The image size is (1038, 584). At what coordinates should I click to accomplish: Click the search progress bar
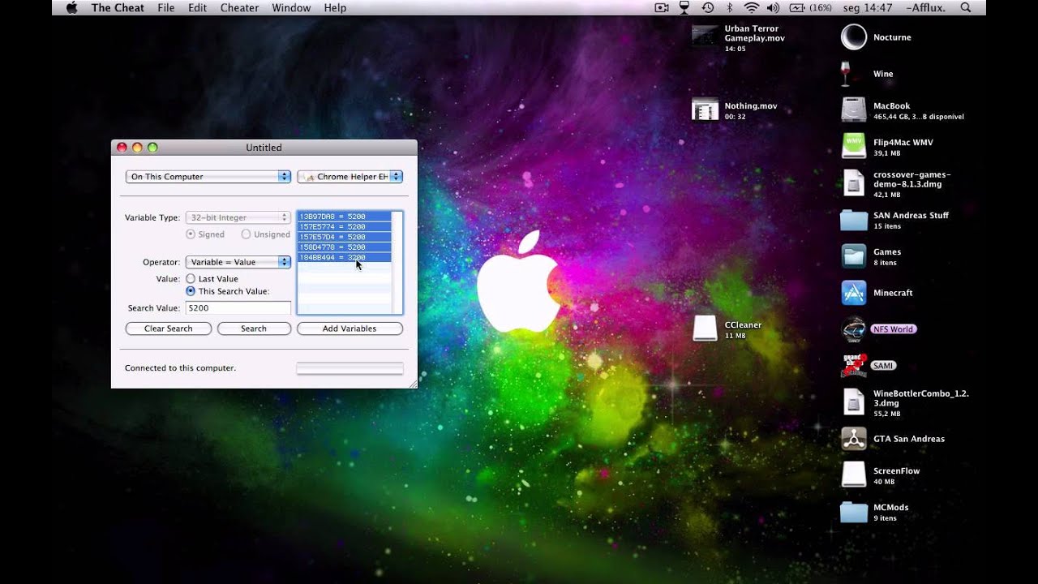350,368
